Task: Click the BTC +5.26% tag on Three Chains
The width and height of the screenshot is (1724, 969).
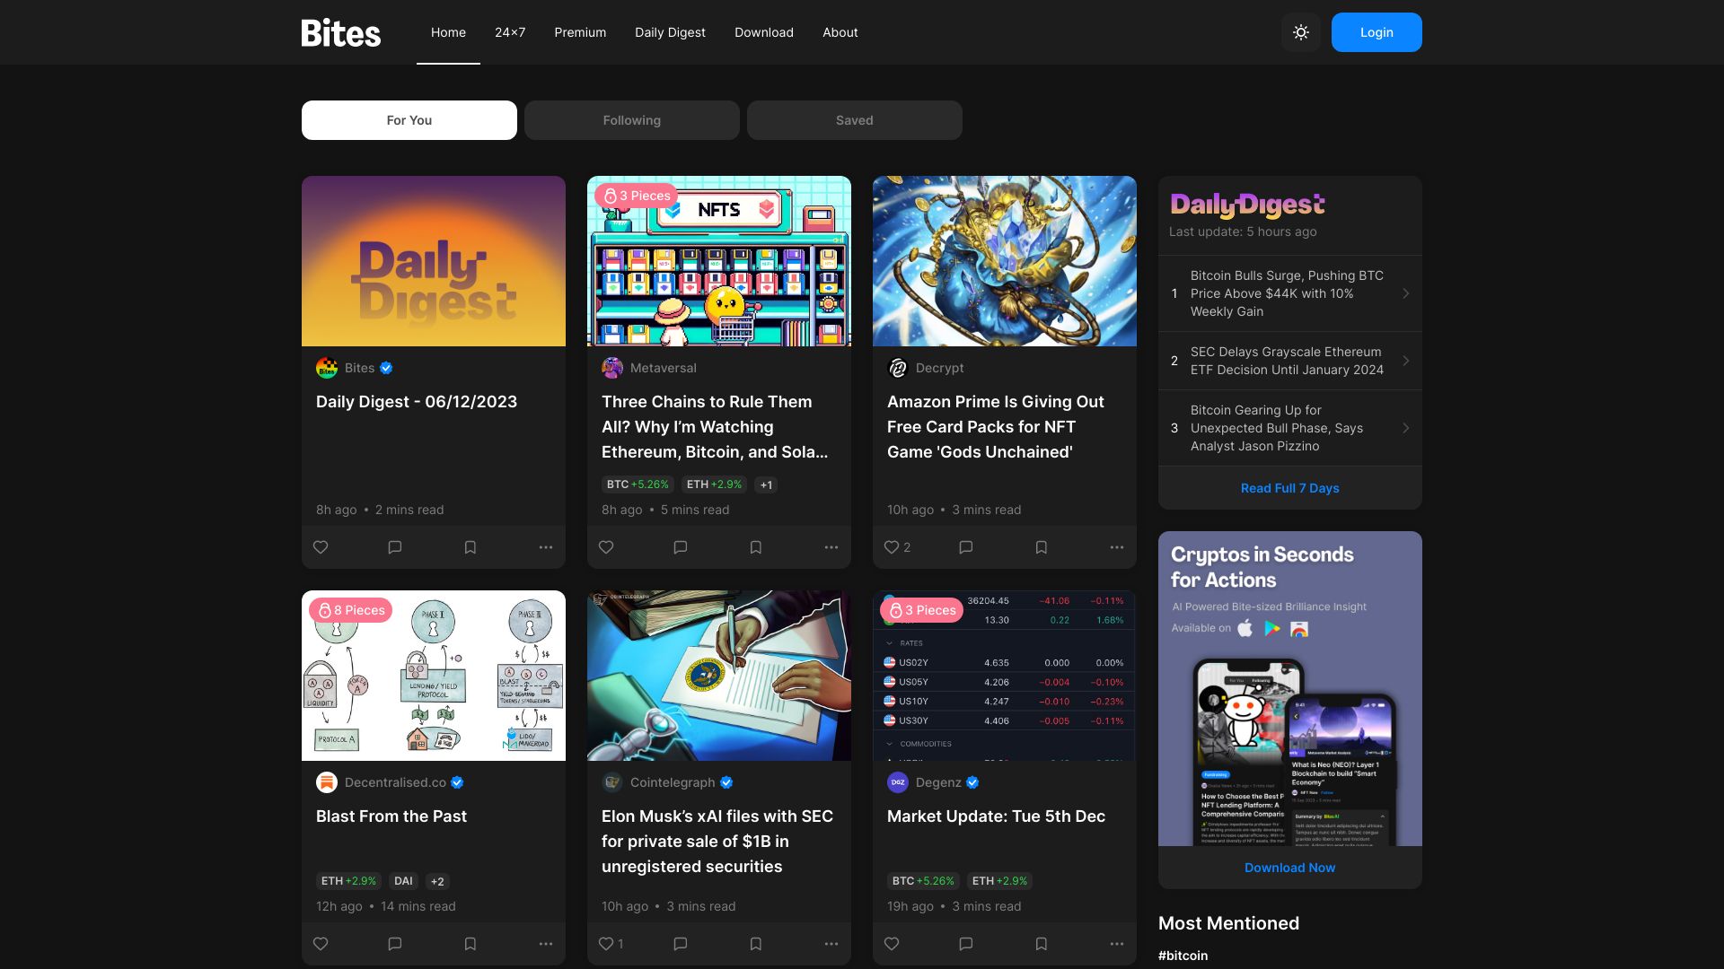Action: click(638, 484)
